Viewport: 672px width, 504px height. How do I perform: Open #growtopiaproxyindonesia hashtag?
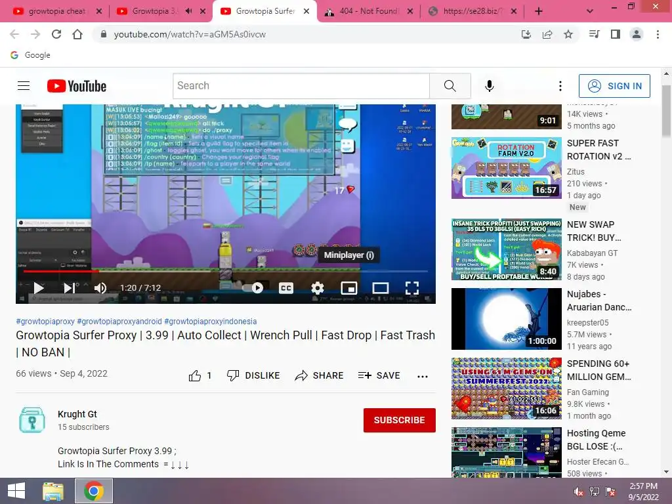point(211,321)
